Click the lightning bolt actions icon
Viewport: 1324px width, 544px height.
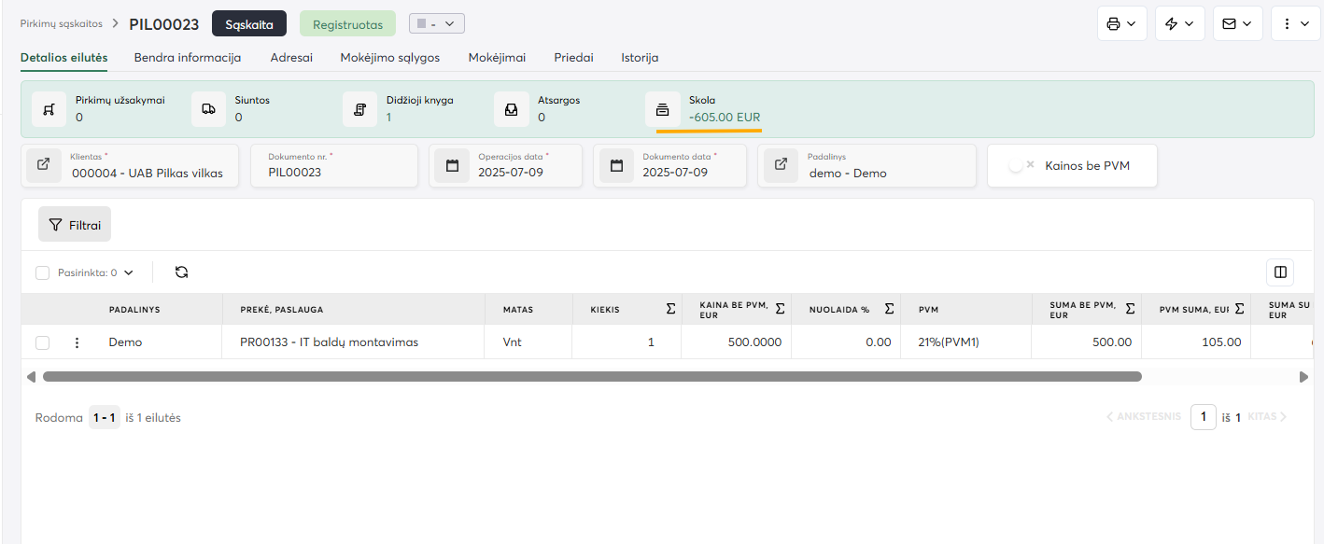1179,24
